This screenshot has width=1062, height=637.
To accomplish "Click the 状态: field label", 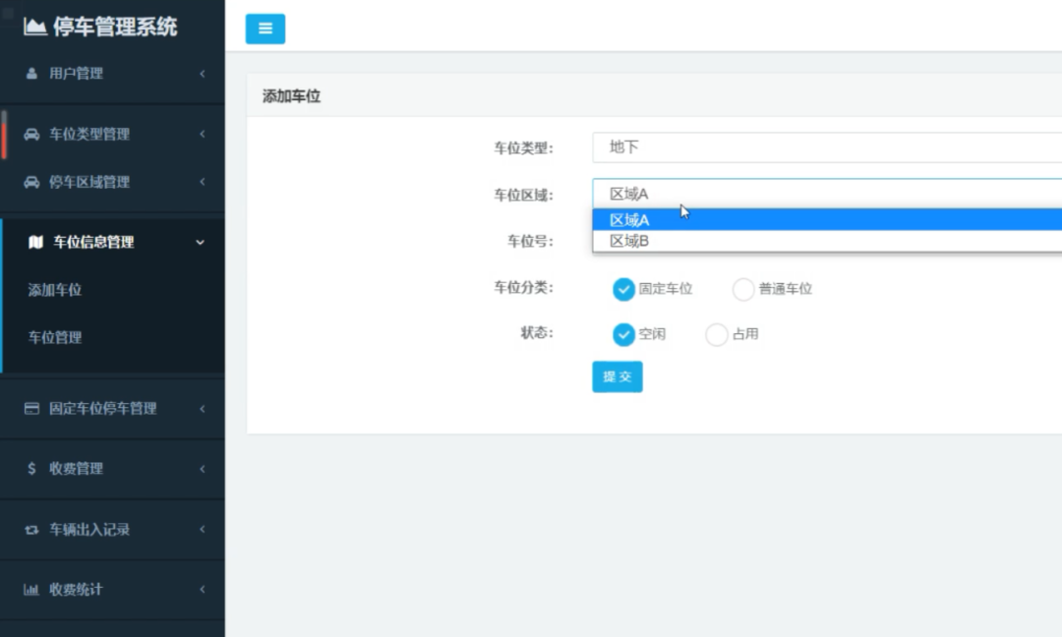I will (x=537, y=332).
